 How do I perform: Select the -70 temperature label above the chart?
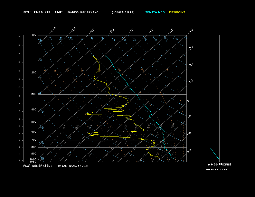click(x=131, y=31)
